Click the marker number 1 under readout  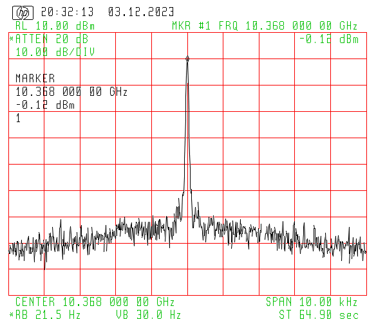click(18, 118)
